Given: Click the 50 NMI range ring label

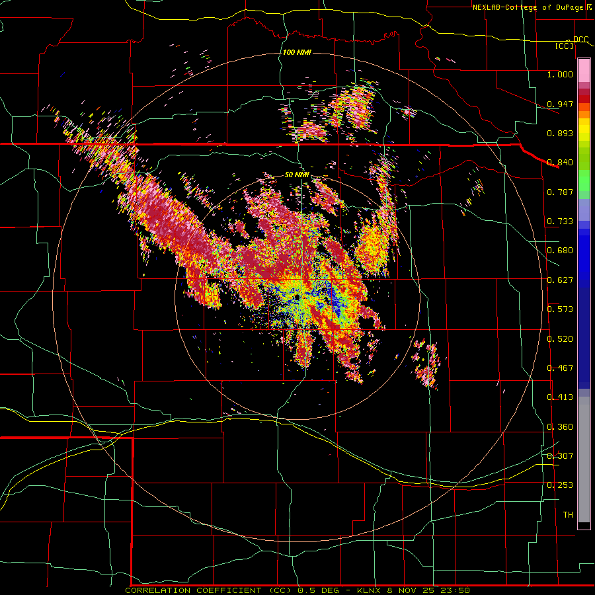Looking at the screenshot, I should tap(297, 175).
